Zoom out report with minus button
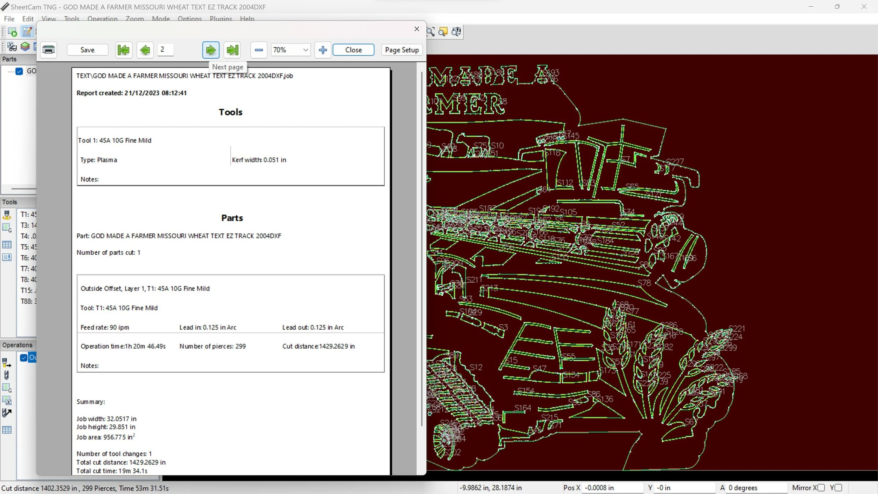The image size is (878, 494). [259, 50]
